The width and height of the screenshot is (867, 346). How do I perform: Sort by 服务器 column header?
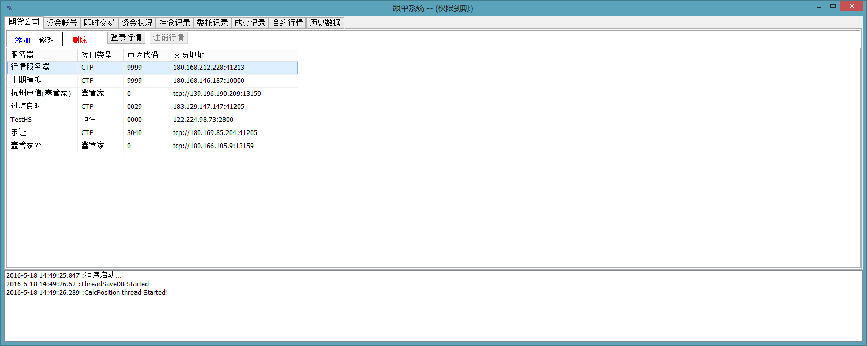42,54
